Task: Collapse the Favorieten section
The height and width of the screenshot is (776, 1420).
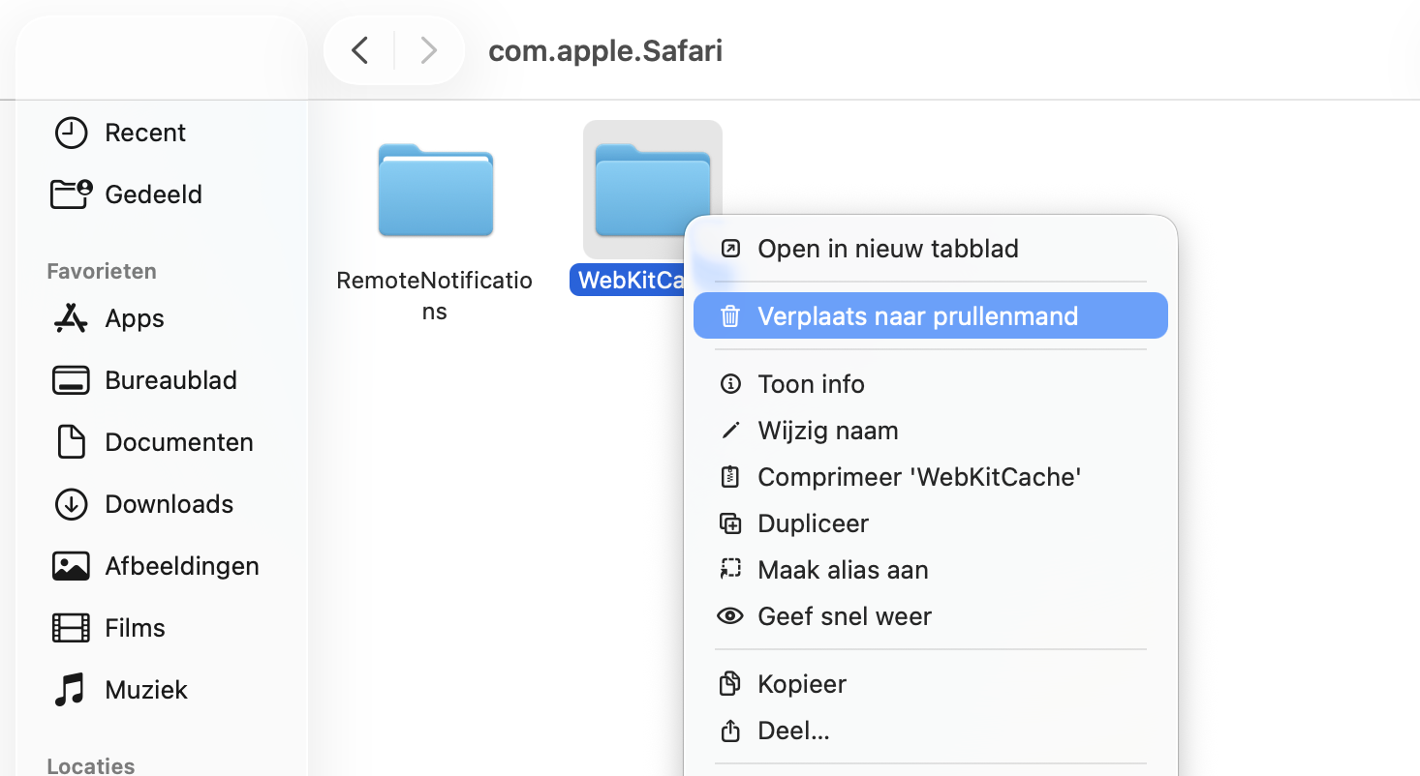Action: click(x=101, y=271)
